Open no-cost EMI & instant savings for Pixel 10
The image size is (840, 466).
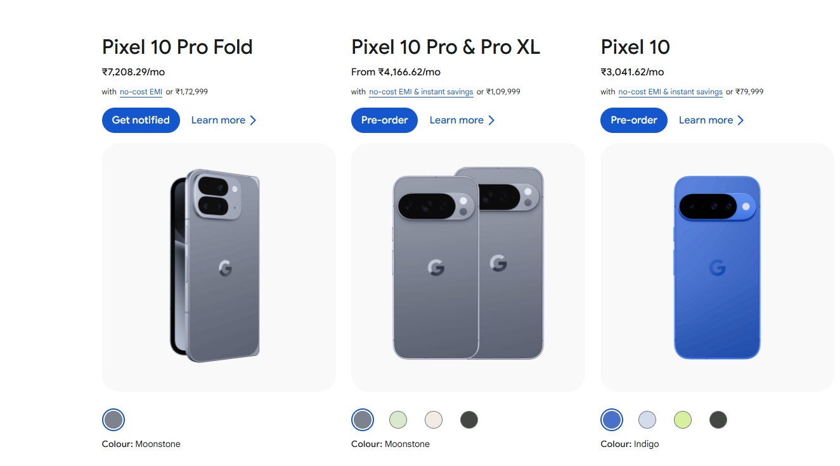(669, 92)
